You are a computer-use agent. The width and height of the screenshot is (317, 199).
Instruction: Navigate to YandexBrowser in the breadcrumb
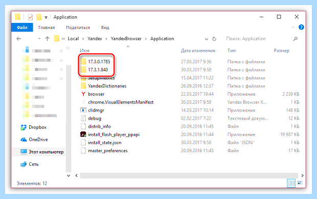[x=126, y=39]
